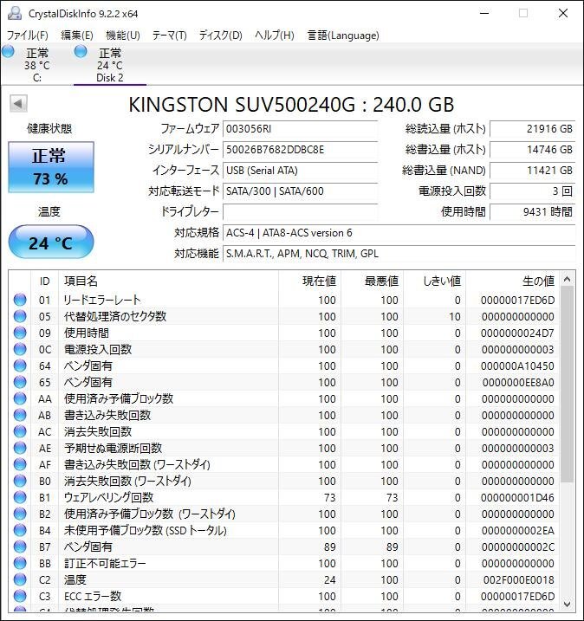
Task: Click the 対応規格 field showing ACS-4
Action: point(399,233)
